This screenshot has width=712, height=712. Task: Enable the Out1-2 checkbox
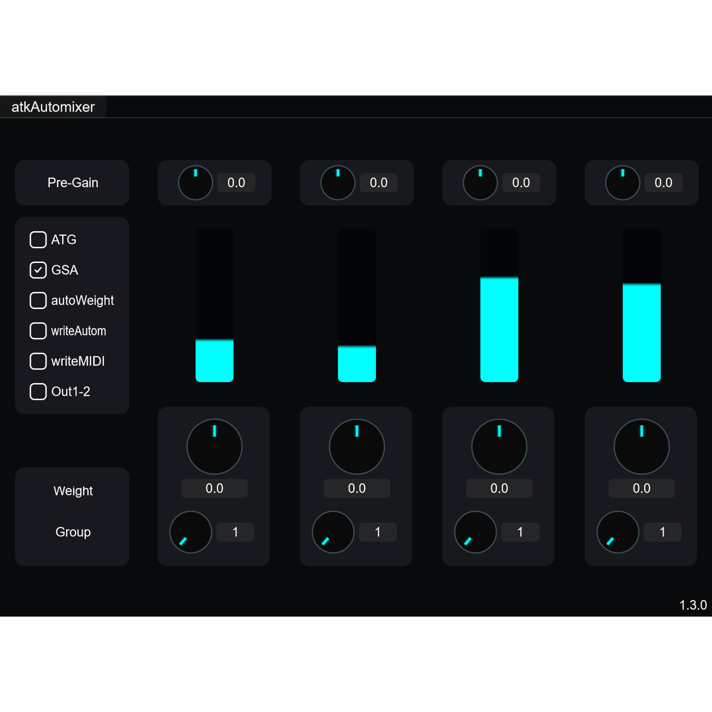[x=38, y=392]
